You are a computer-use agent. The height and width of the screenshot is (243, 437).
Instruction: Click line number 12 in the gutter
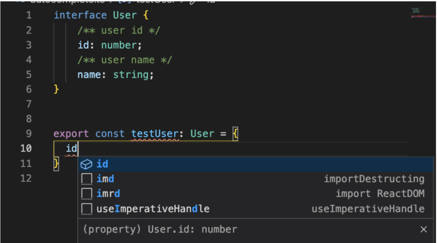click(26, 178)
